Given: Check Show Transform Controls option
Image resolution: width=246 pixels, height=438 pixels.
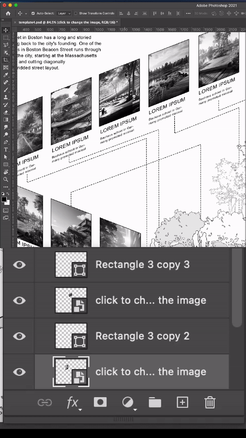Looking at the screenshot, I should point(75,14).
